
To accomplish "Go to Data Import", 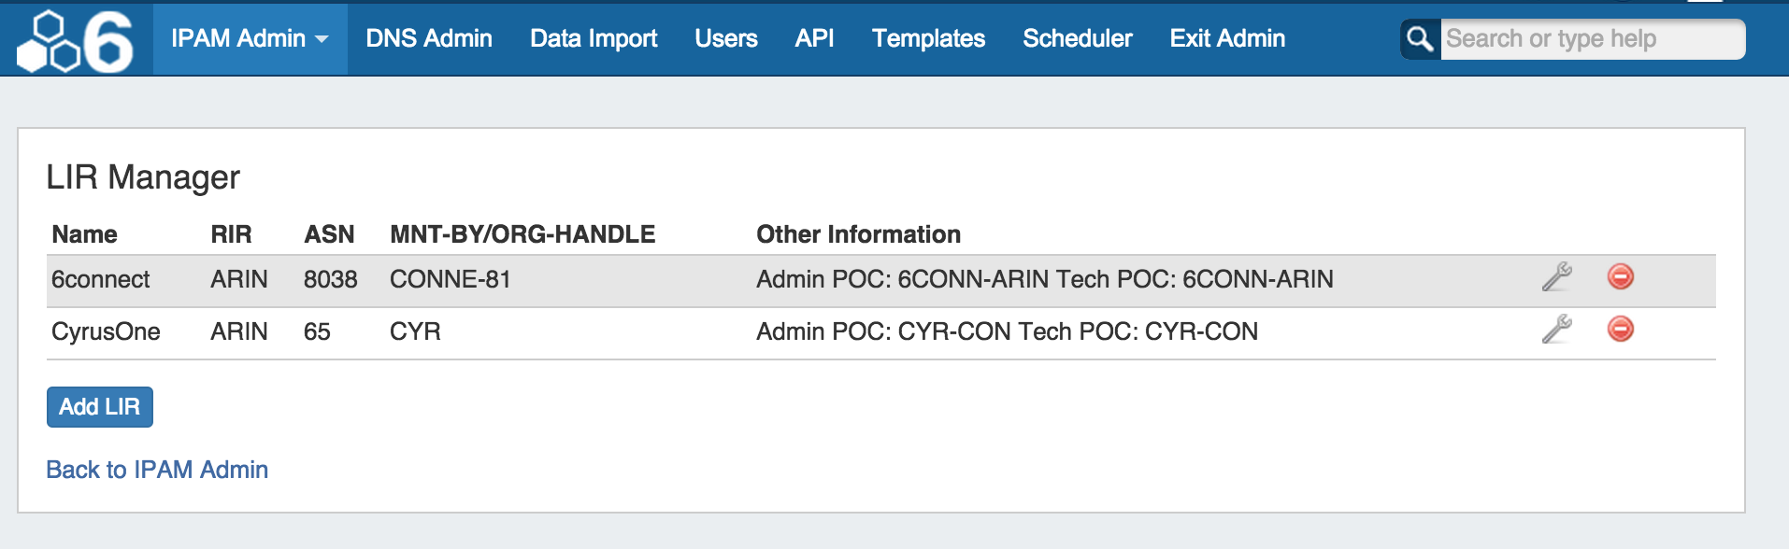I will [x=594, y=39].
